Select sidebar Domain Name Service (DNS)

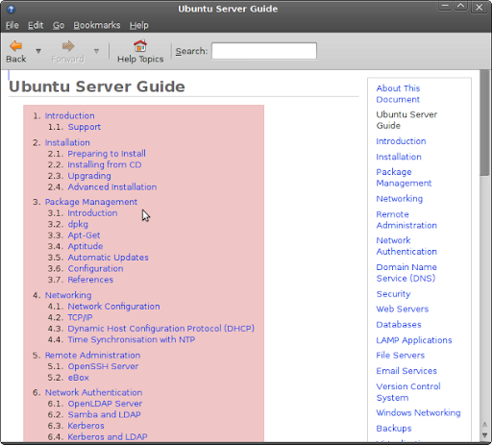pyautogui.click(x=406, y=273)
